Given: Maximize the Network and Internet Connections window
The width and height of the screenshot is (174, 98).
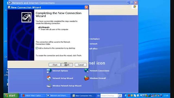Looking at the screenshot, I should (132, 3).
